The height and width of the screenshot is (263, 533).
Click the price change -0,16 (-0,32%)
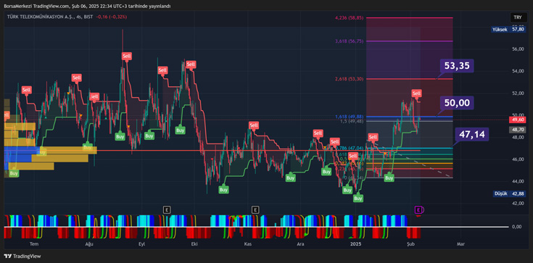(x=111, y=17)
